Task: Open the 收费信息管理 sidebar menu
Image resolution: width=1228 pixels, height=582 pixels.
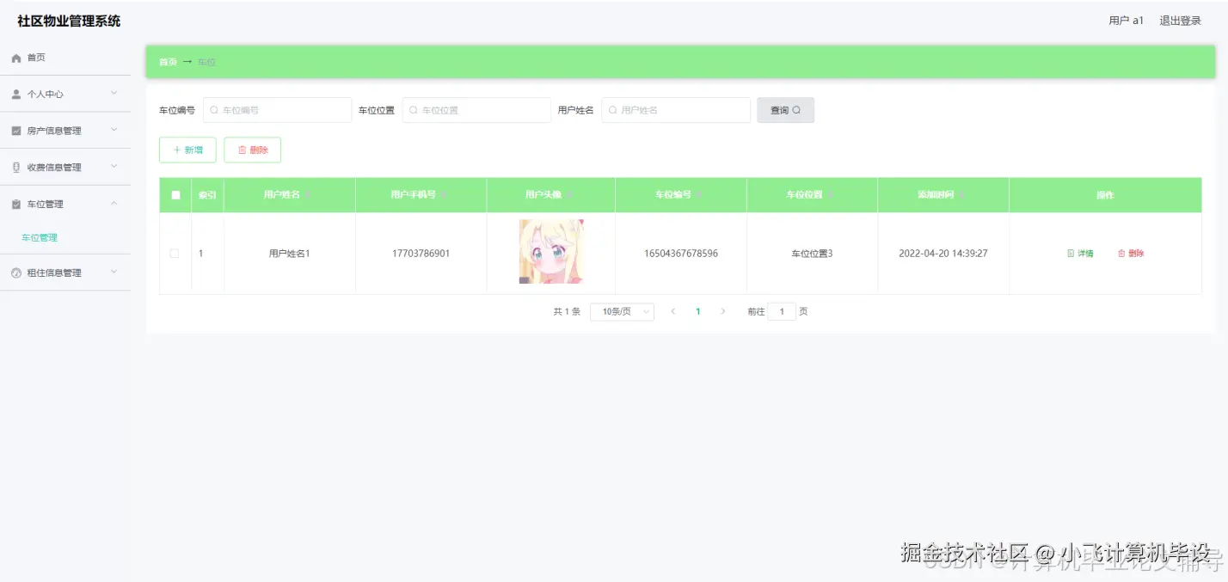Action: point(65,168)
